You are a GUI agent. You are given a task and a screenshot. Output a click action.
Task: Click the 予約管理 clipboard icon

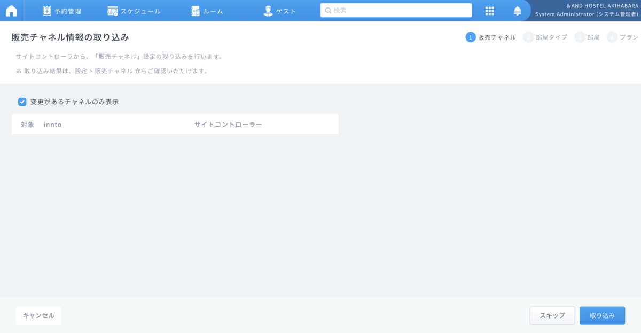tap(47, 11)
